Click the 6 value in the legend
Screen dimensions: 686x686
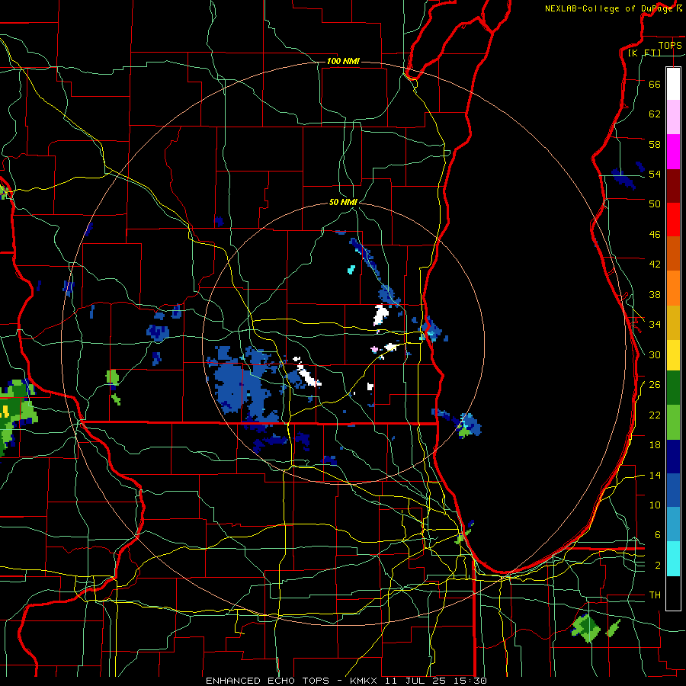[x=657, y=534]
